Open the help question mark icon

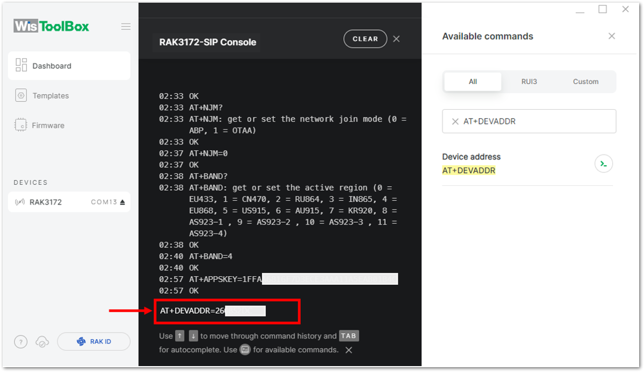21,342
